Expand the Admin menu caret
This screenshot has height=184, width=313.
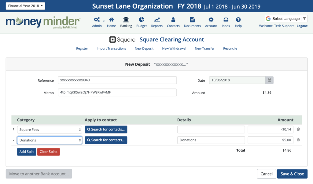click(104, 21)
